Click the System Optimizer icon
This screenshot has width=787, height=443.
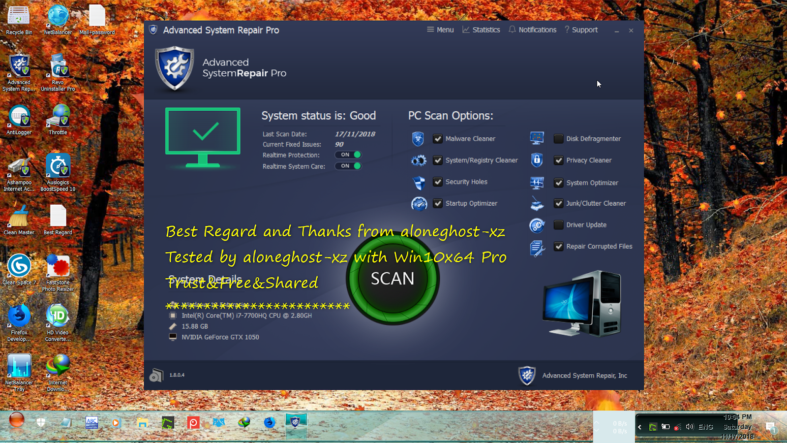tap(537, 183)
